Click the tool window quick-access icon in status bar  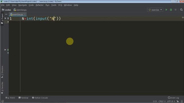tap(3, 101)
